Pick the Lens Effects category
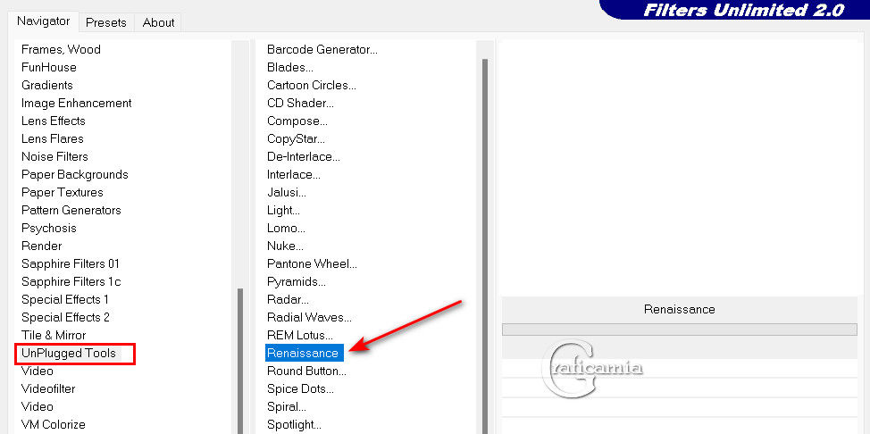Screen dimensions: 870x434 pyautogui.click(x=54, y=121)
